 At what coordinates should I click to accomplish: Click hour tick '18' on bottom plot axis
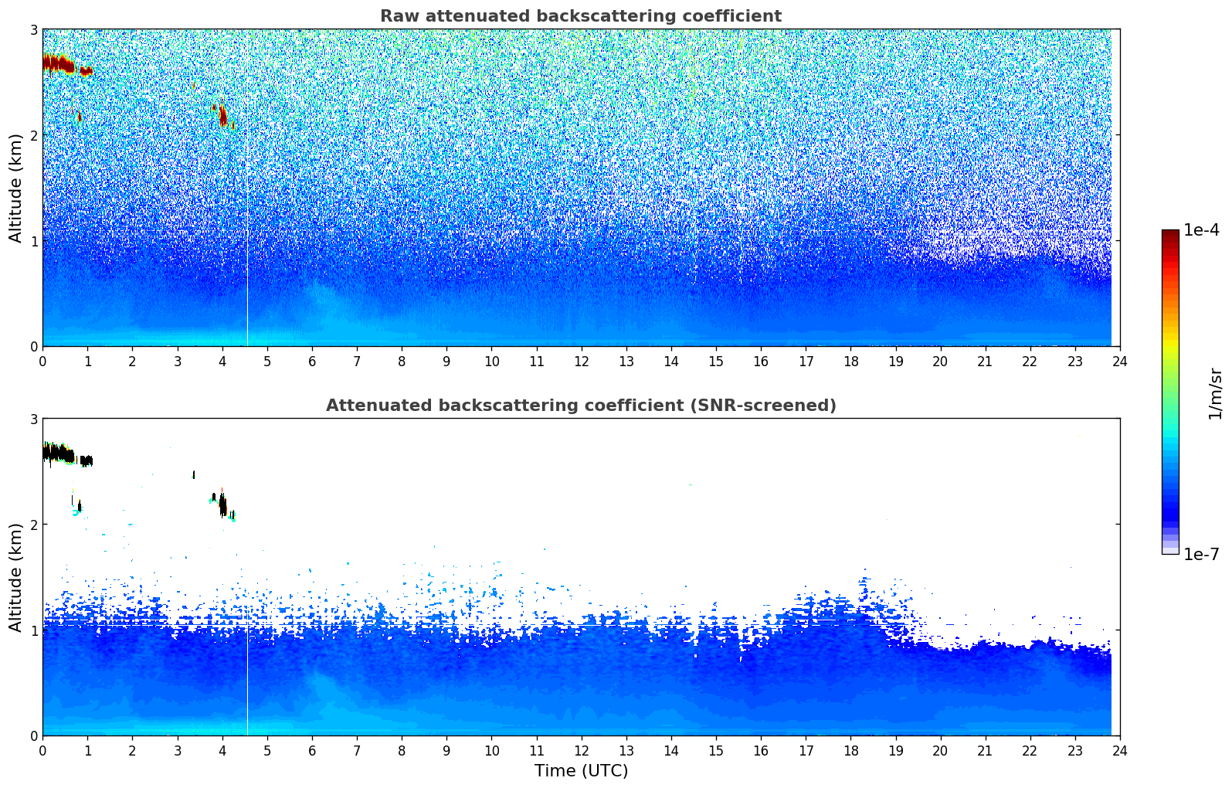click(x=850, y=750)
